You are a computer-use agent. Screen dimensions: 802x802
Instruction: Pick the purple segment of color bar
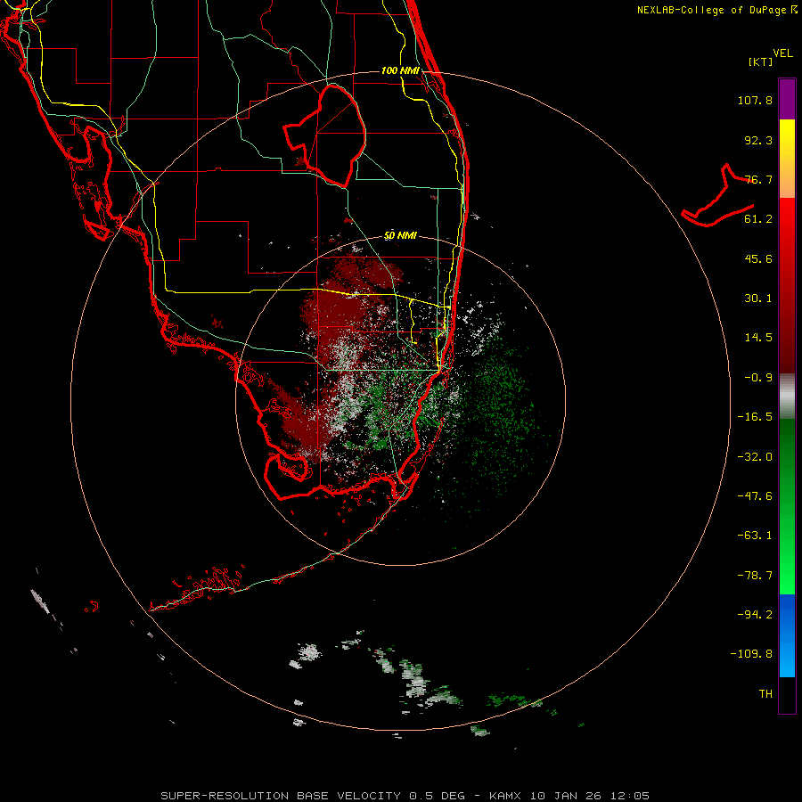click(x=787, y=99)
